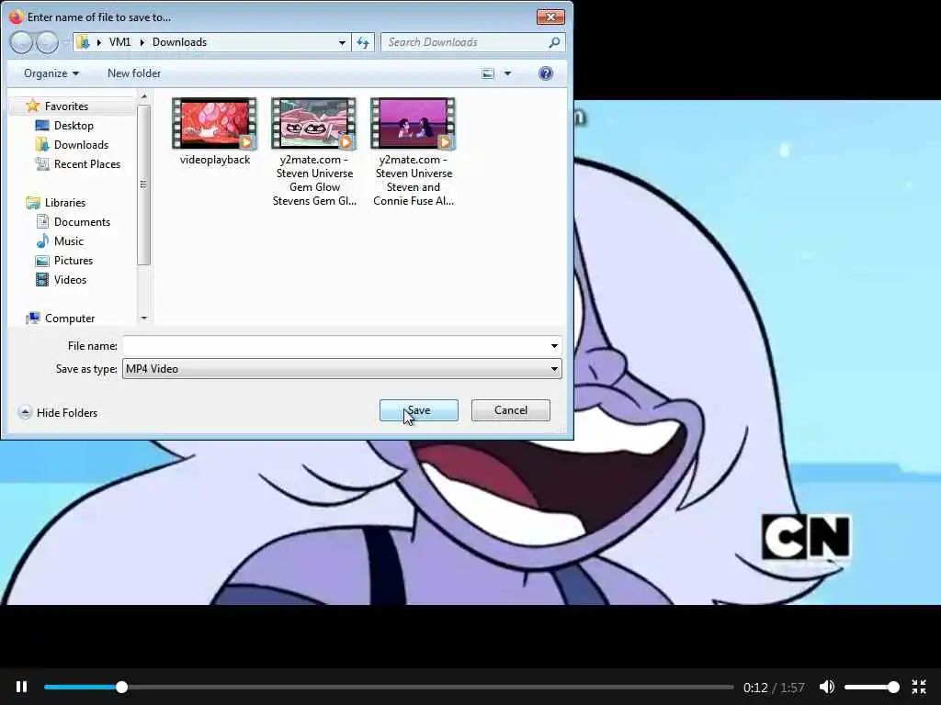Click navigation pane scroll down arrow

coord(144,318)
